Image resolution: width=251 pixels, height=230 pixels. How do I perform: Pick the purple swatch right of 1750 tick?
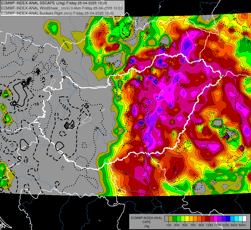pyautogui.click(x=220, y=219)
